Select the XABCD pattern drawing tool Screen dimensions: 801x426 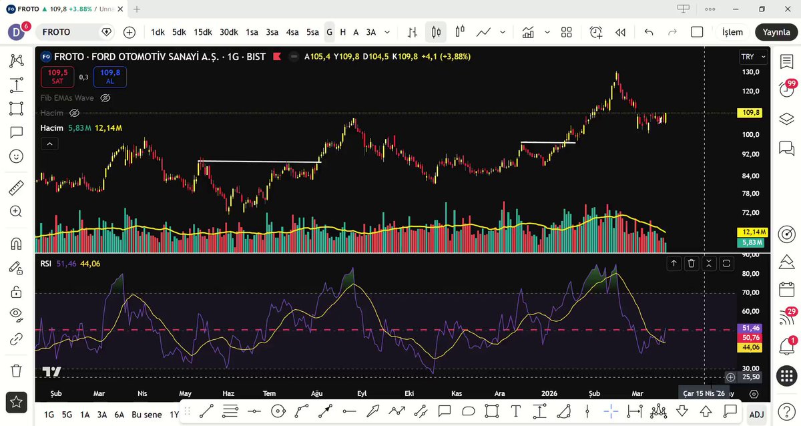[x=16, y=61]
